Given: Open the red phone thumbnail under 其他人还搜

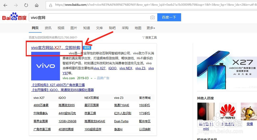Looking at the screenshot, I should 206,111.
